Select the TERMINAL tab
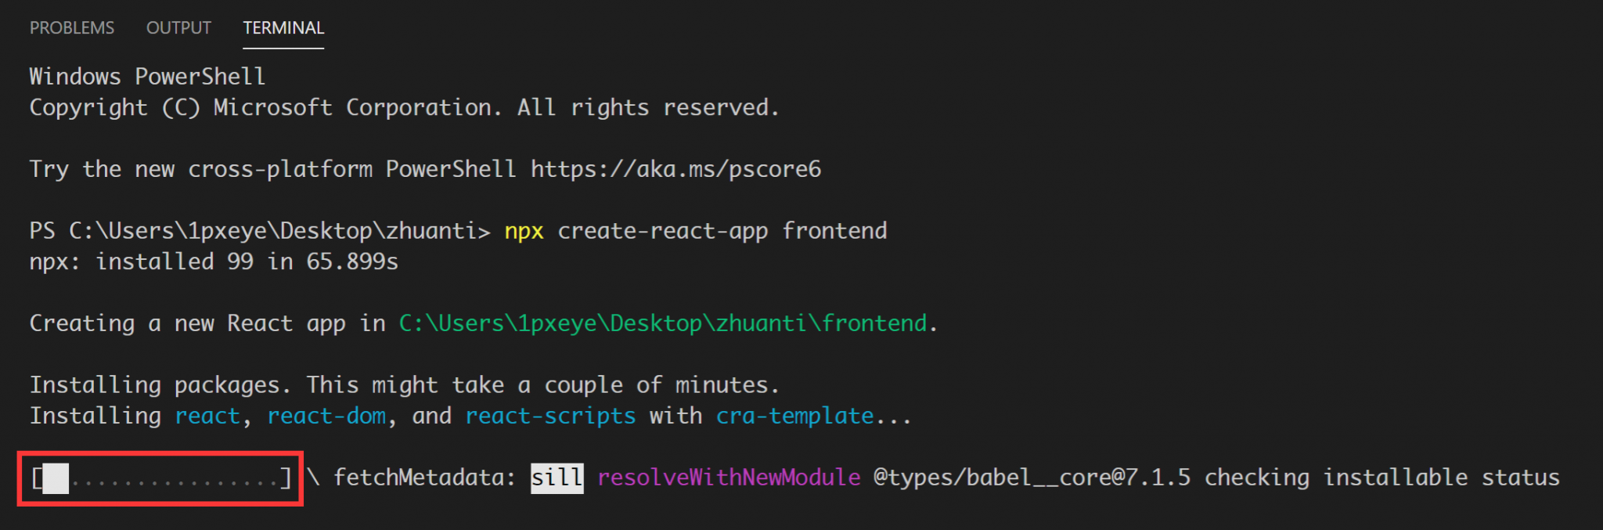Image resolution: width=1603 pixels, height=530 pixels. (283, 28)
